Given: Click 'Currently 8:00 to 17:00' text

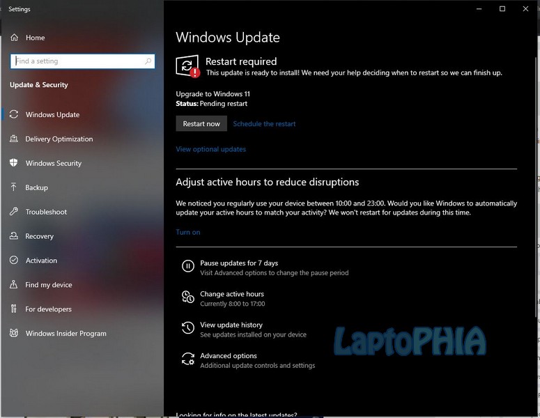Looking at the screenshot, I should pos(233,304).
